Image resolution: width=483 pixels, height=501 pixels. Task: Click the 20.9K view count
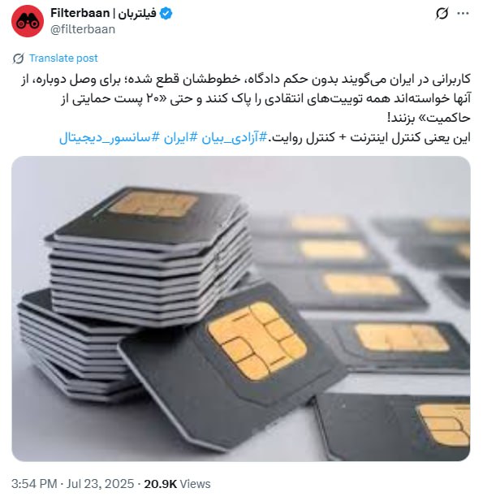click(161, 484)
